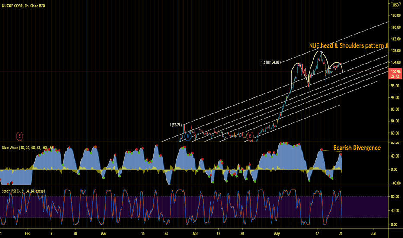403x238 pixels.
Task: Open the USD currency selector
Action: (396, 5)
